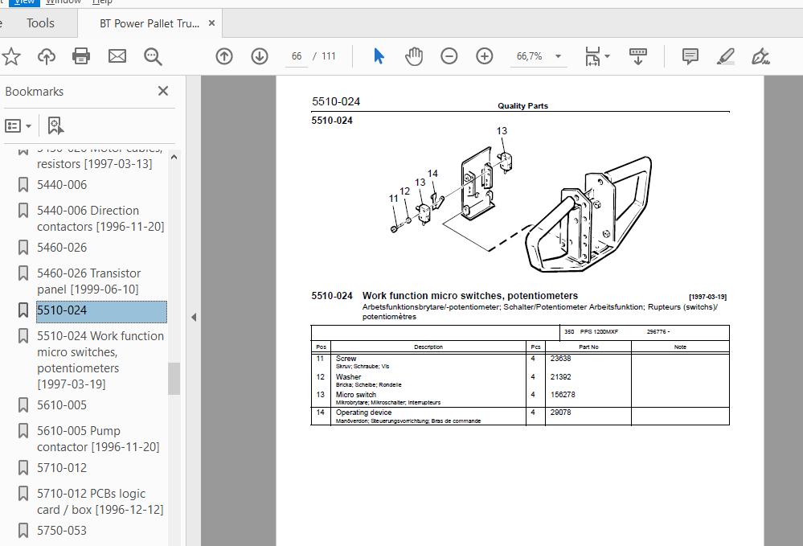Send file by email envelope icon
This screenshot has width=803, height=546.
click(117, 55)
